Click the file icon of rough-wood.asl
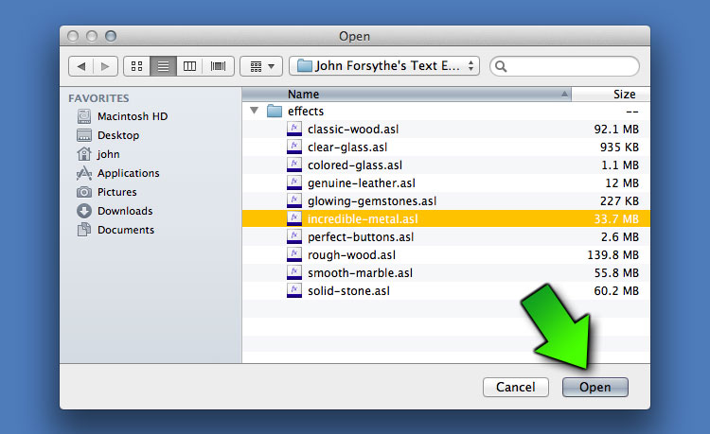Screen dimensions: 710x434 [x=294, y=255]
